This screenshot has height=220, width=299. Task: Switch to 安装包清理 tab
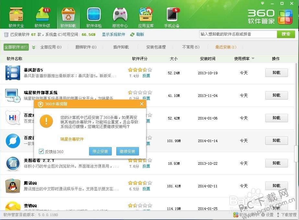(x=156, y=47)
